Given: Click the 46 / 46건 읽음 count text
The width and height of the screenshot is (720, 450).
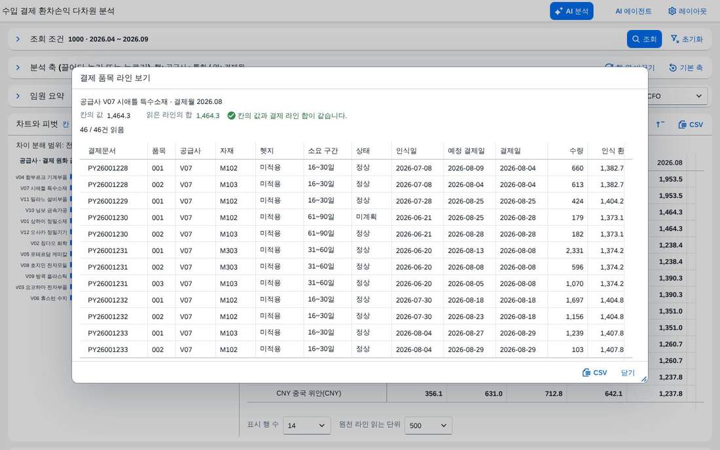Looking at the screenshot, I should click(x=102, y=130).
